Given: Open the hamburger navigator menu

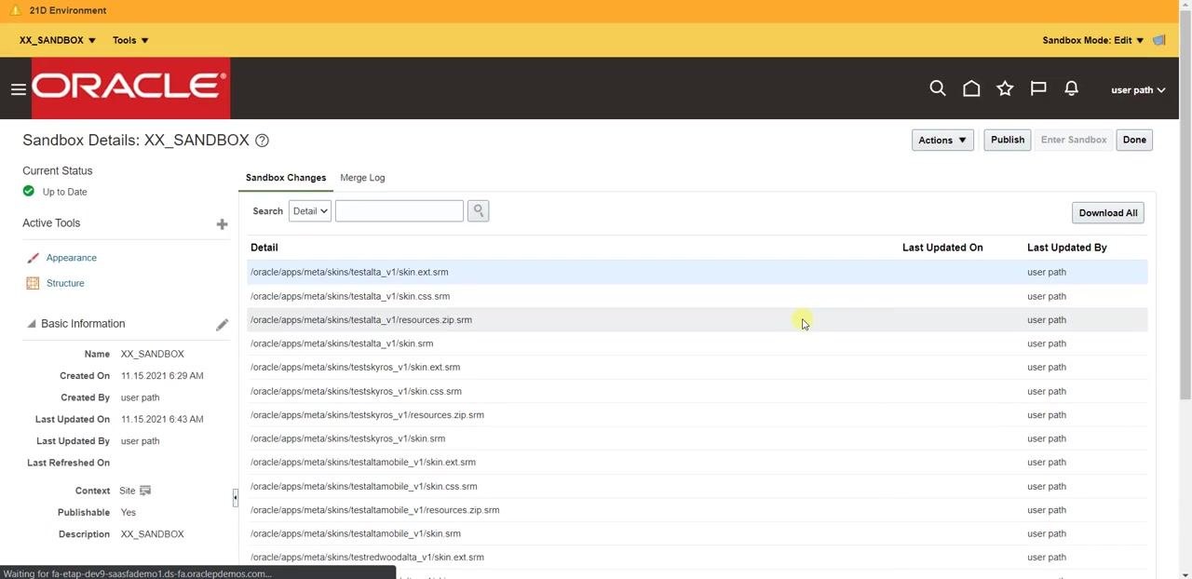Looking at the screenshot, I should click(x=18, y=89).
